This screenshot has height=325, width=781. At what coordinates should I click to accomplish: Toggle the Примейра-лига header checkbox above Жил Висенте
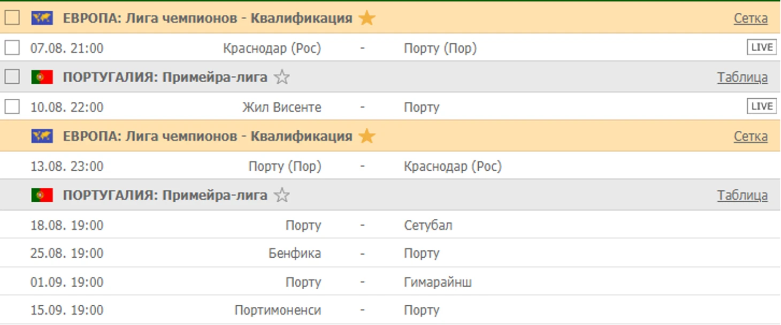tap(12, 77)
